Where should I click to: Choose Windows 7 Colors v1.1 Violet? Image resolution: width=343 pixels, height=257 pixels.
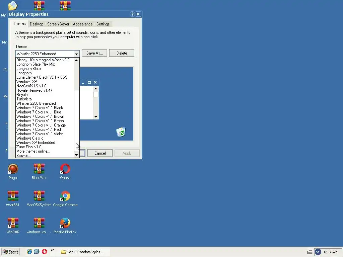(45, 134)
